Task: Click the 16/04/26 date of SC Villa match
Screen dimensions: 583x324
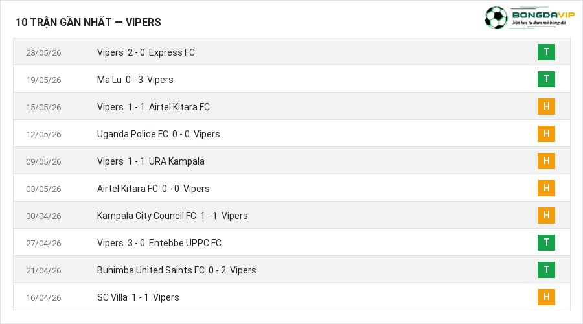Action: pyautogui.click(x=43, y=297)
